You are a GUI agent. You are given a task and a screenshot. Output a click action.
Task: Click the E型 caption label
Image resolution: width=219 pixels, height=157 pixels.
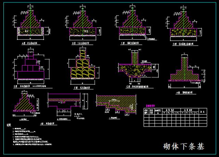[30, 86]
